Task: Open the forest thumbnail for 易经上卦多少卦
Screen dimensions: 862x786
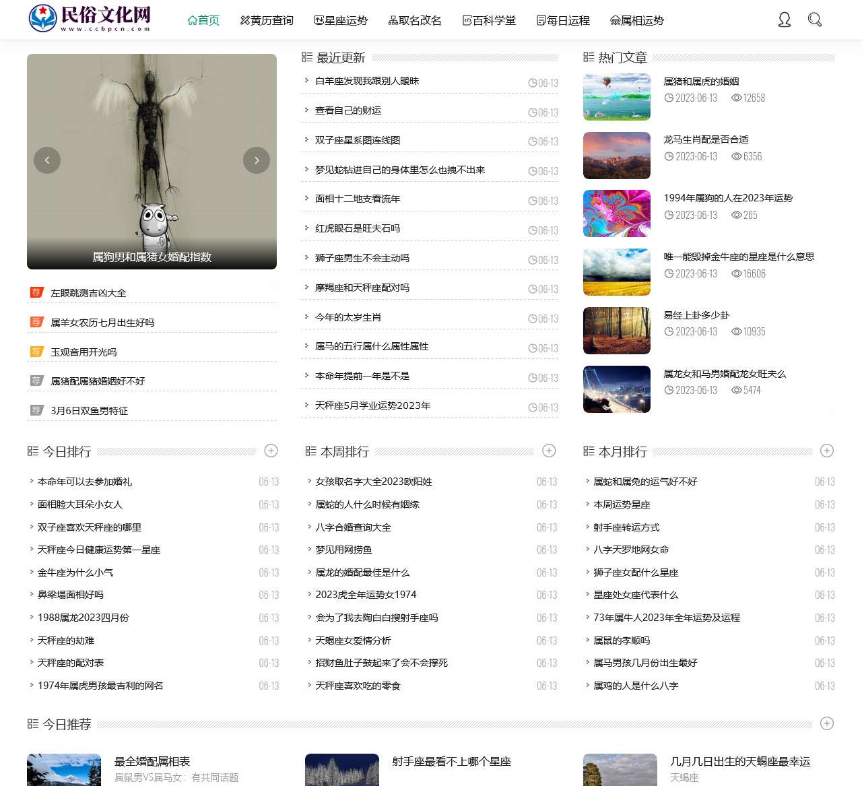Action: [617, 331]
